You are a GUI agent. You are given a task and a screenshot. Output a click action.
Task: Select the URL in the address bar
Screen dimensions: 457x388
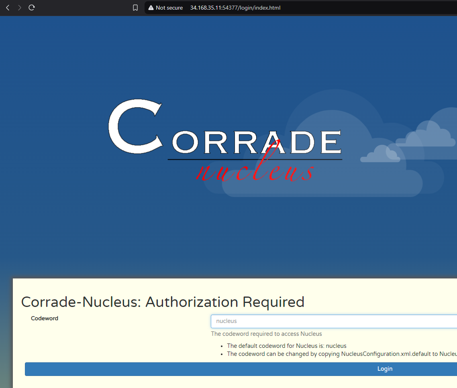pyautogui.click(x=235, y=7)
